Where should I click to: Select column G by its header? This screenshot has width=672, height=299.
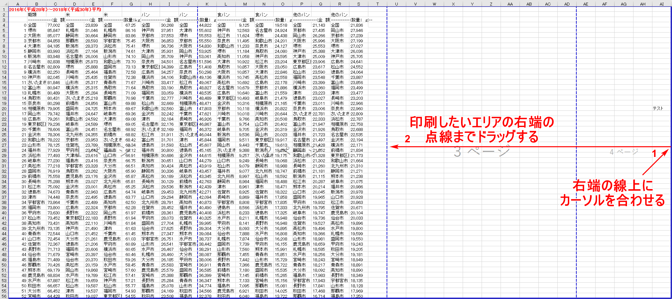pos(131,4)
